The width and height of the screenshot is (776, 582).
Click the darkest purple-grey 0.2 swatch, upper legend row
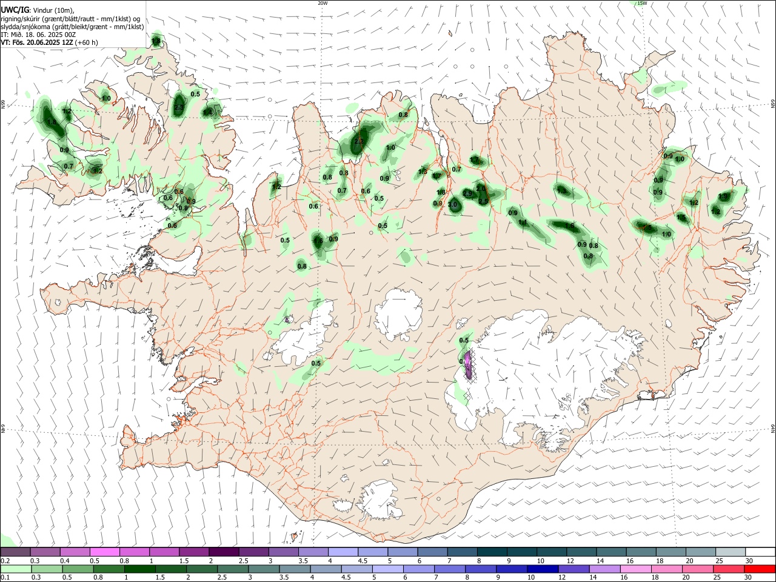tap(15, 552)
